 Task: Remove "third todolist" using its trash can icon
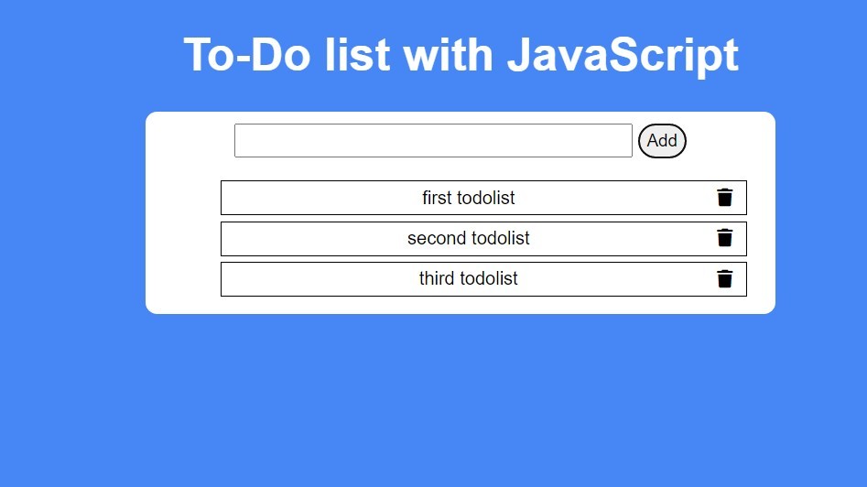(x=724, y=278)
